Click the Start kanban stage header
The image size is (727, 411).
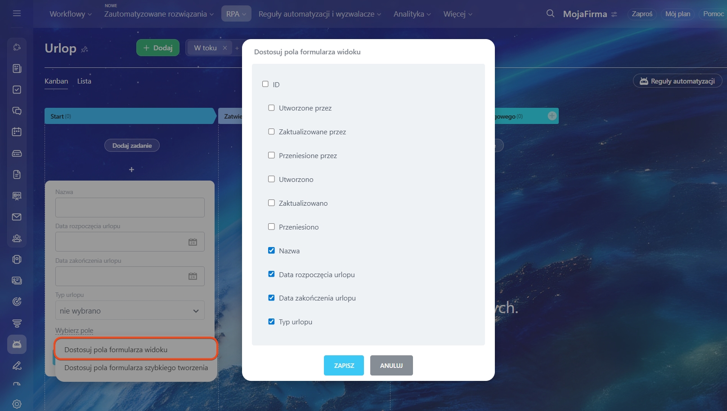(130, 116)
